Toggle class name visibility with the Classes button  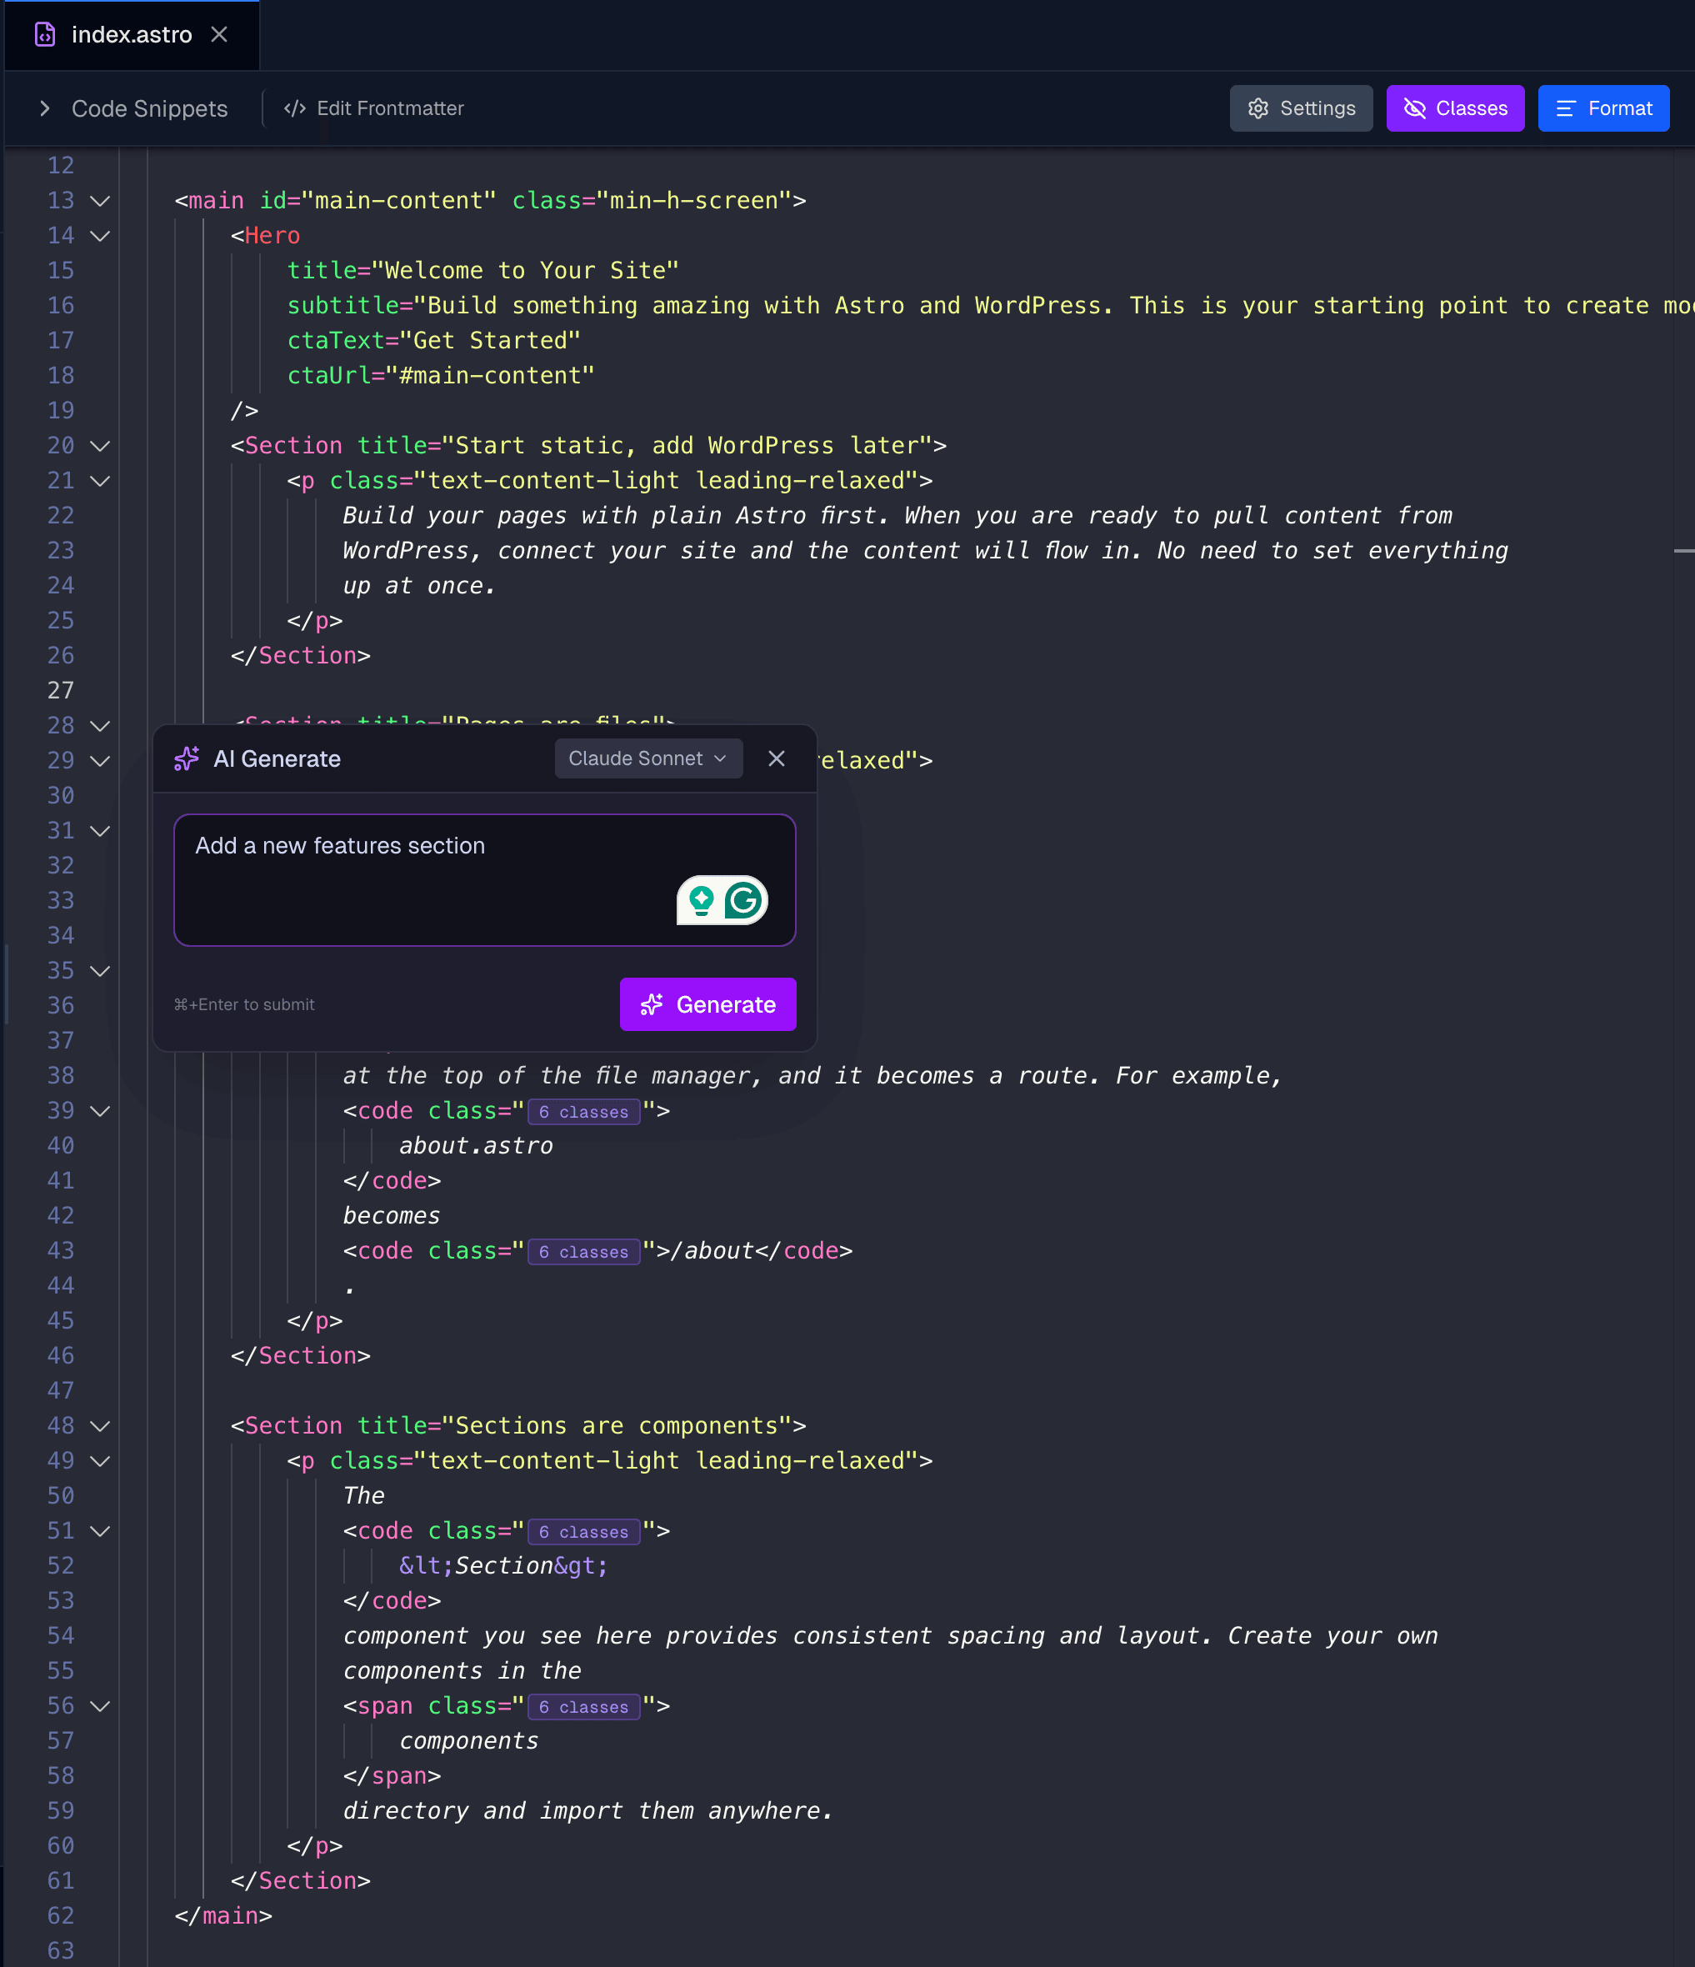[1455, 108]
